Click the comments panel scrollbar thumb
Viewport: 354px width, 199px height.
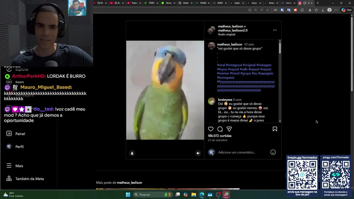click(x=280, y=48)
